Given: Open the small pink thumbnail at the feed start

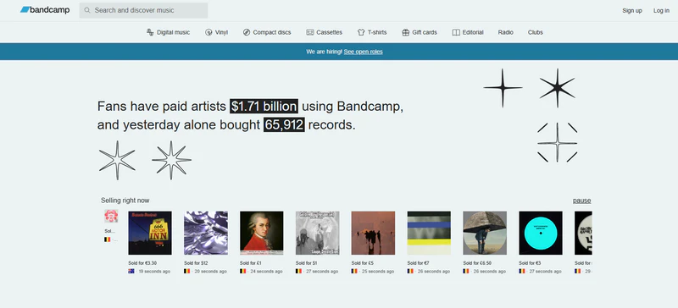Looking at the screenshot, I should (x=111, y=216).
